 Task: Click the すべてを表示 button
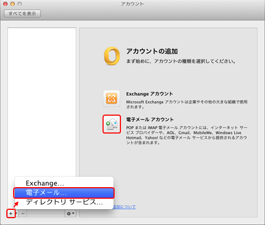(23, 14)
